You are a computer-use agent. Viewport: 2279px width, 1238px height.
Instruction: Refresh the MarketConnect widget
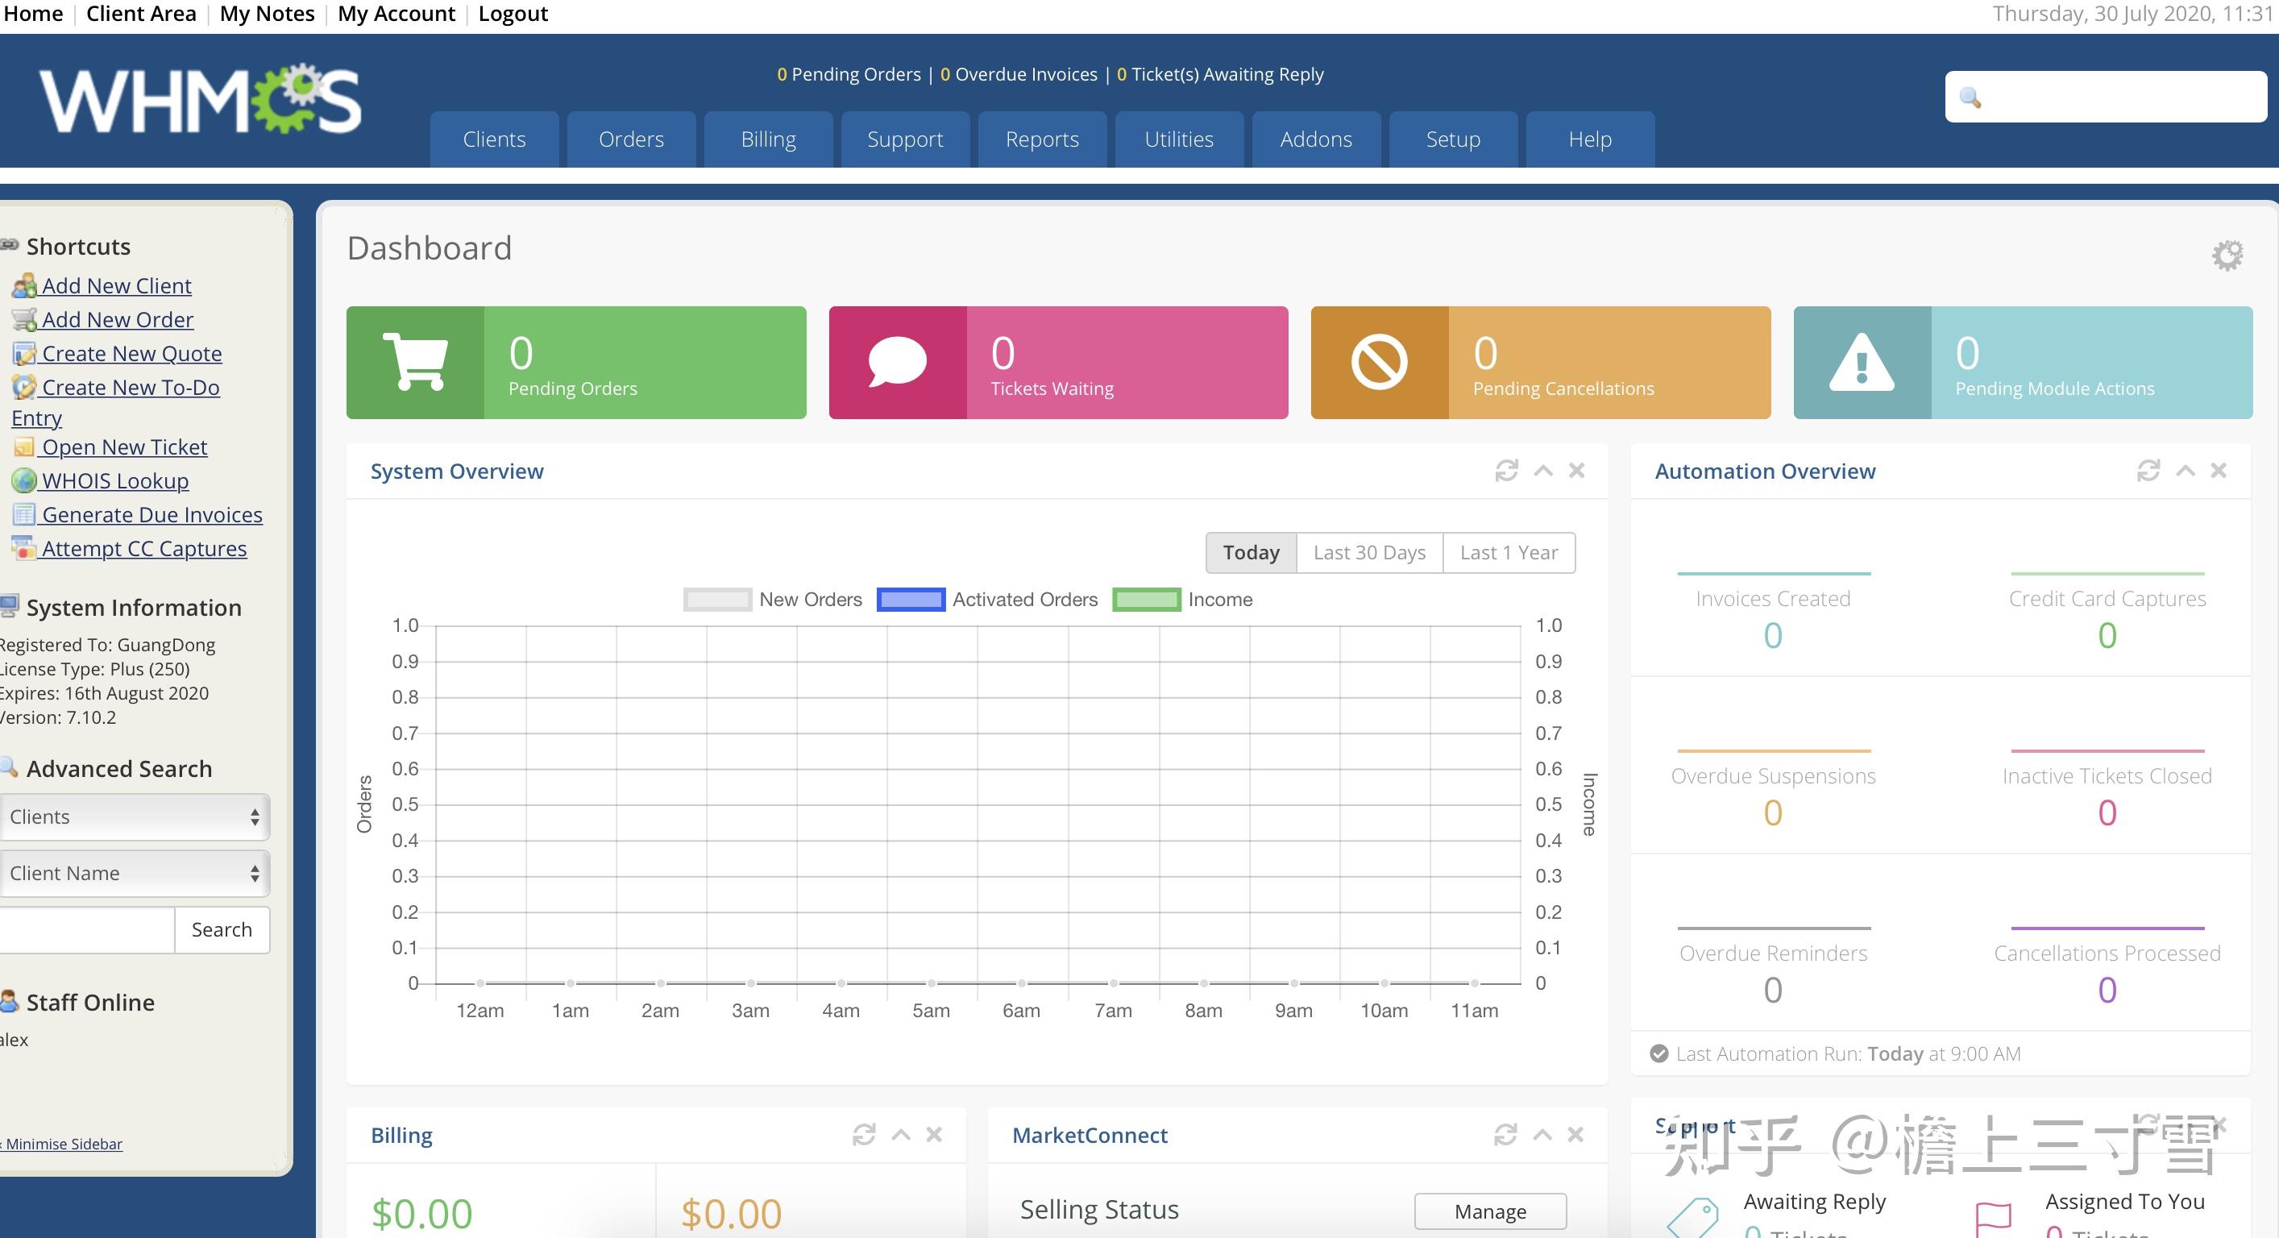tap(1505, 1133)
